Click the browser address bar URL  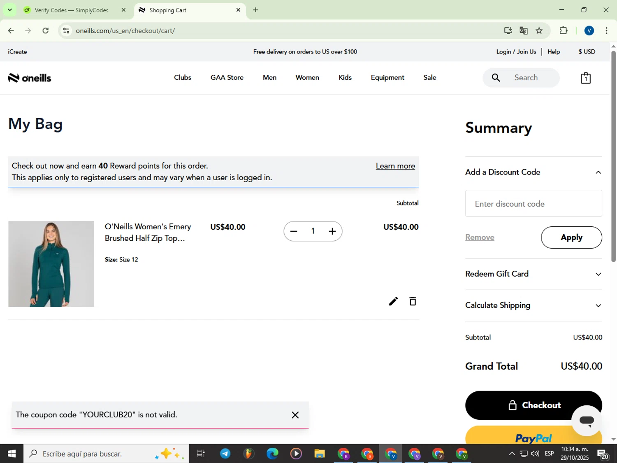click(125, 30)
